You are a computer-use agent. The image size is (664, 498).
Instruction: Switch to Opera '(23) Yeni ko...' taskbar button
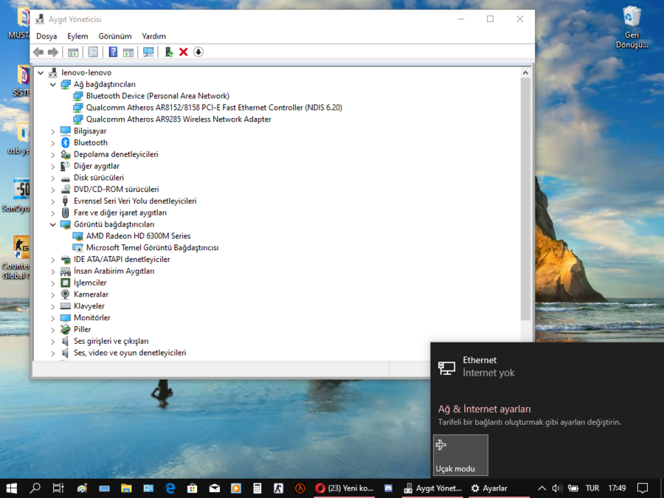click(345, 488)
